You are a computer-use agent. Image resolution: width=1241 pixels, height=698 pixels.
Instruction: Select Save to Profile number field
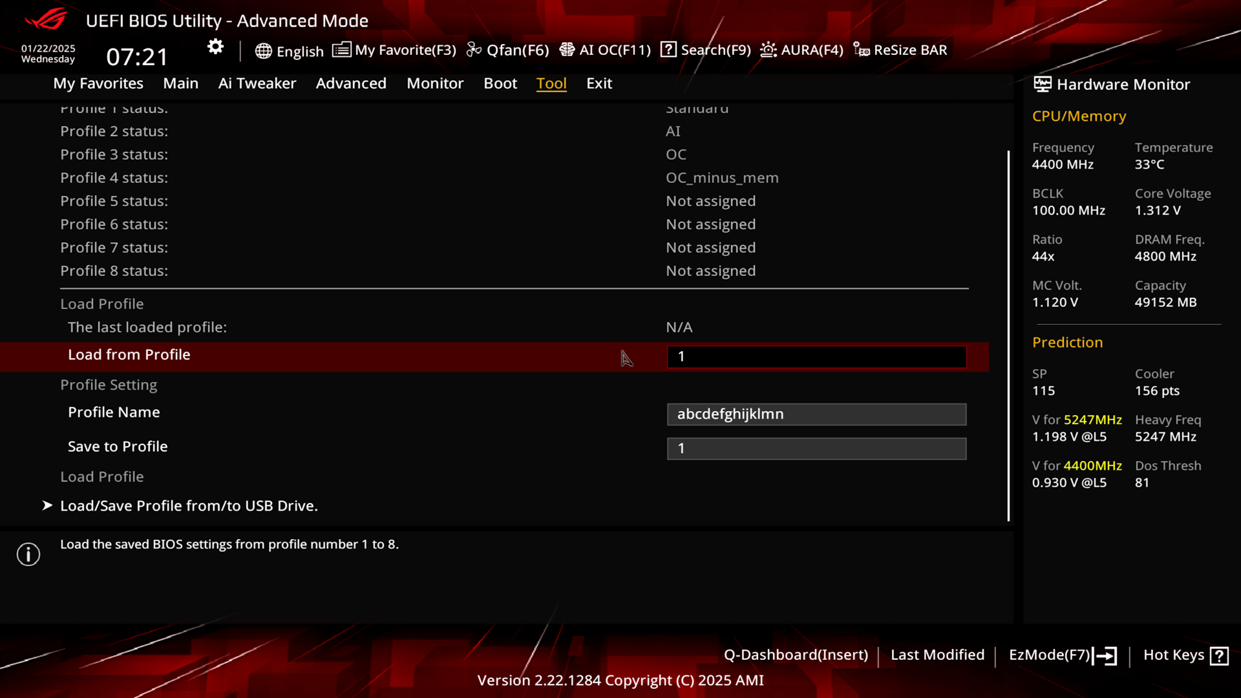pos(816,447)
